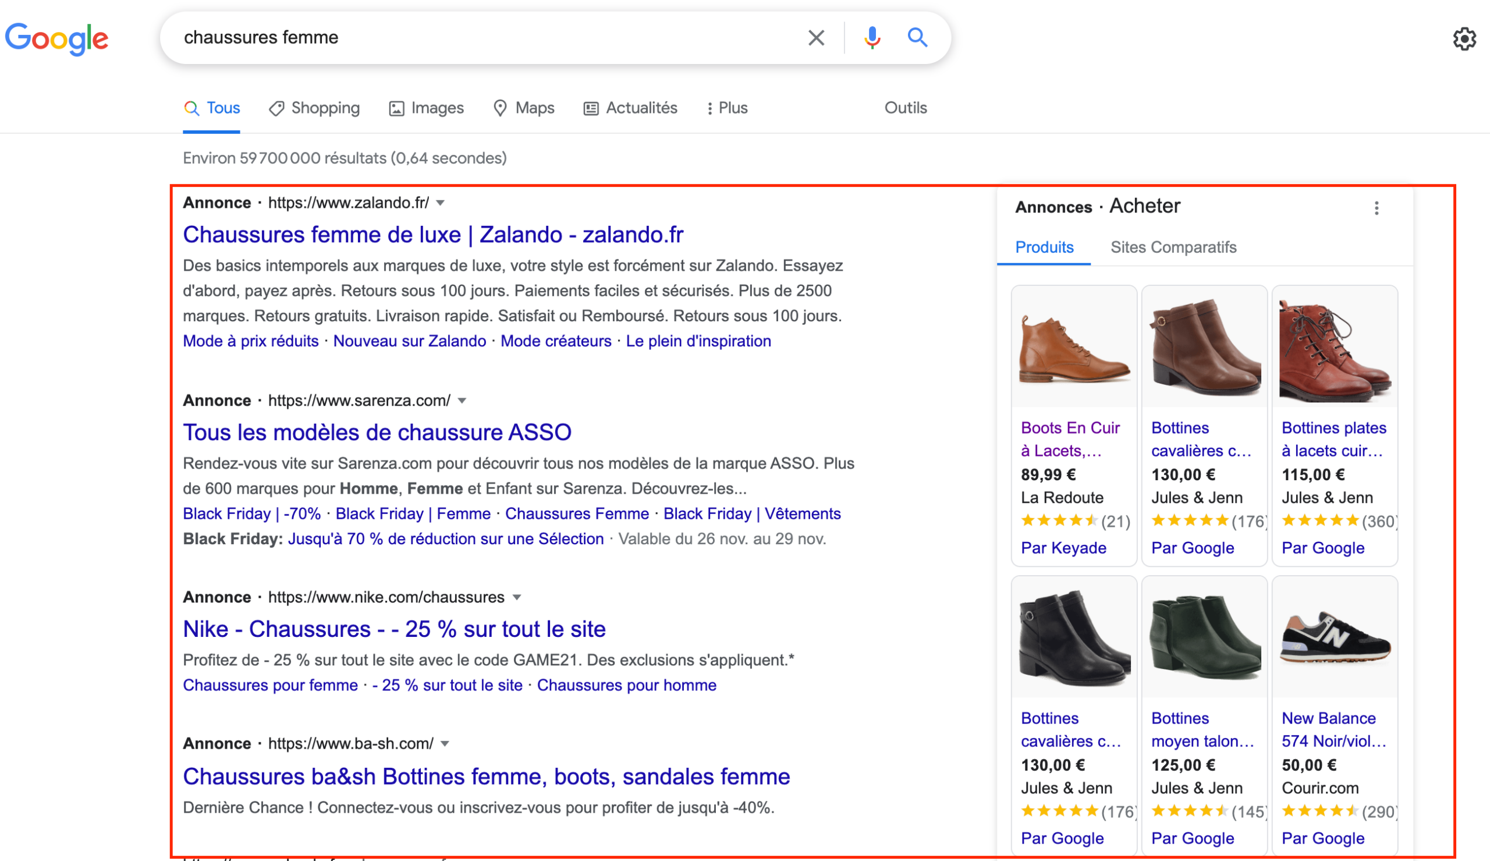The image size is (1490, 861).
Task: Click the Environ 59 700 000 résultats text
Action: coord(345,158)
